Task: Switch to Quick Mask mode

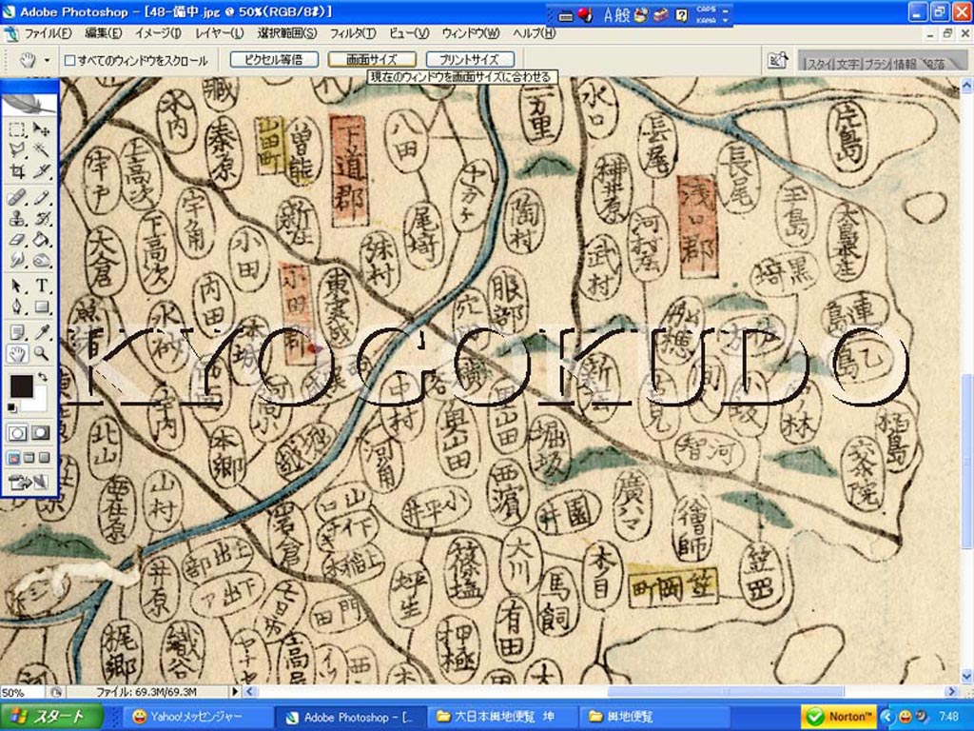Action: click(x=41, y=433)
